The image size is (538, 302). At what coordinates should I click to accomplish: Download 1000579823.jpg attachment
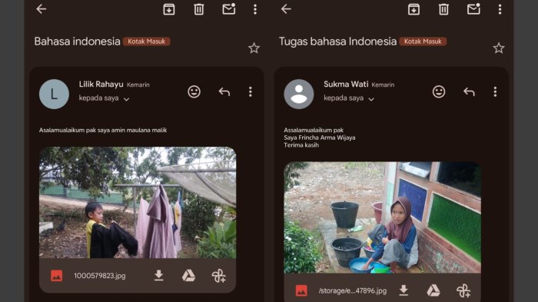(x=158, y=276)
